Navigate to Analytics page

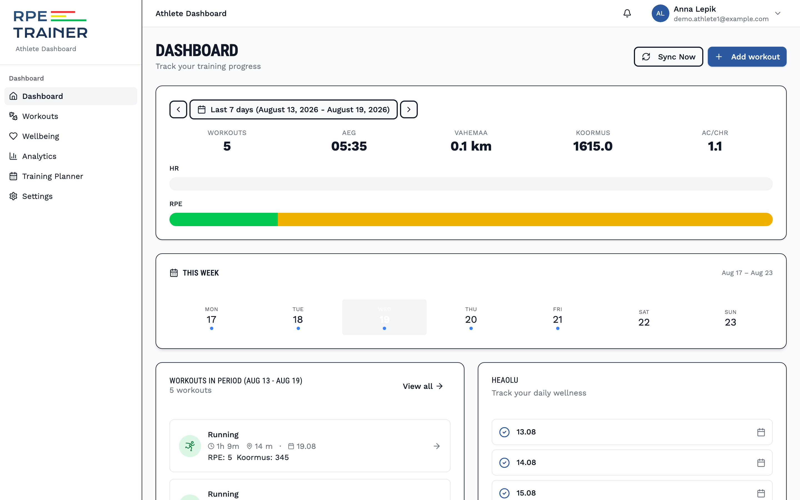71,156
